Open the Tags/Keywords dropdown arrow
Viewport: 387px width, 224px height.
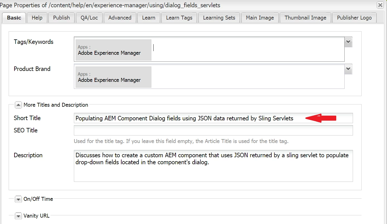348,42
